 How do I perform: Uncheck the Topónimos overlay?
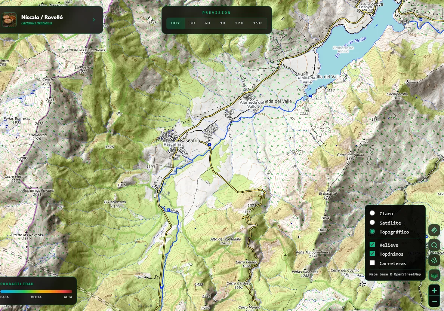372,254
